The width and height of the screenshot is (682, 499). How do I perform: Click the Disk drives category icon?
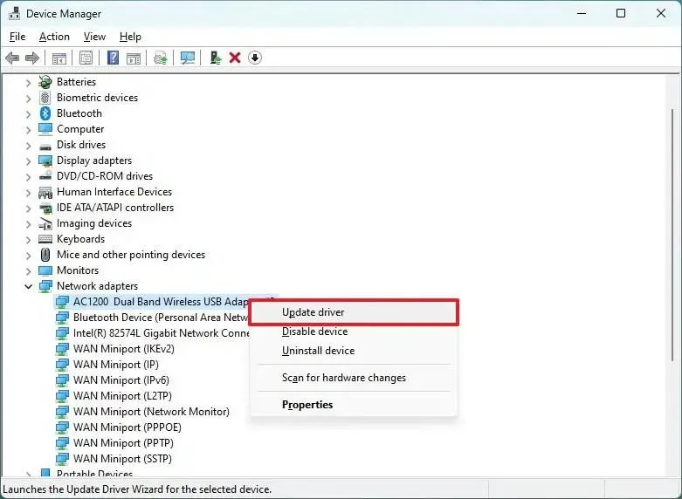click(x=45, y=147)
